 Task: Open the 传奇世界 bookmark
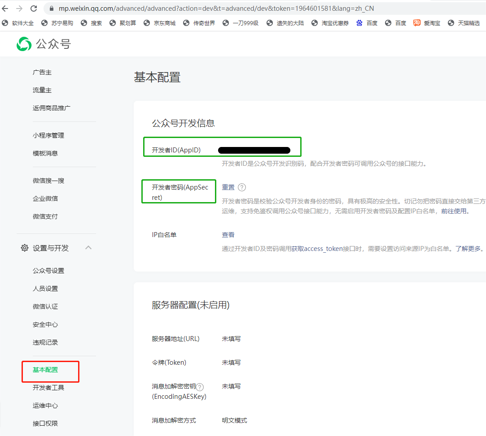click(199, 23)
